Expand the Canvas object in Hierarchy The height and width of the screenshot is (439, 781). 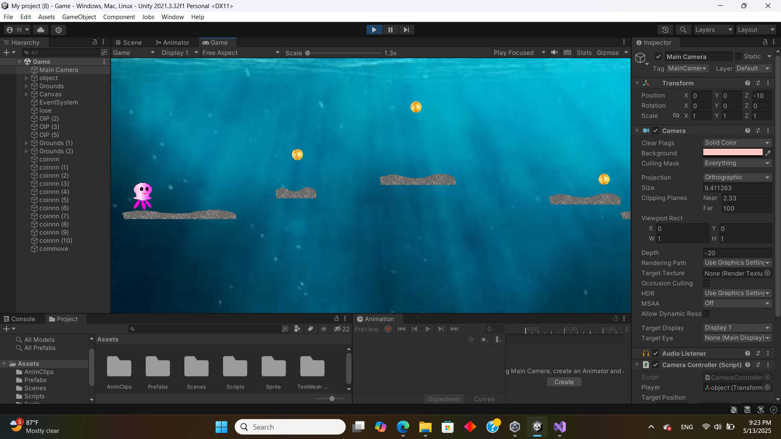pos(26,94)
